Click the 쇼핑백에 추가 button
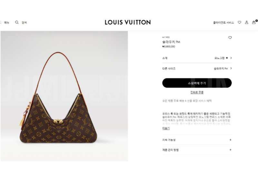Screen dimensions: 258x177 tap(197, 83)
